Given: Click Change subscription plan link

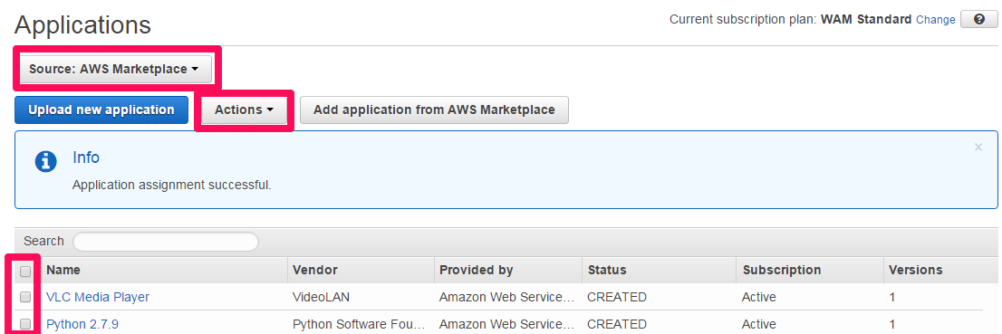Looking at the screenshot, I should click(x=936, y=20).
